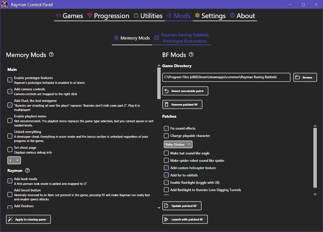Viewport: 323px width, 232px height.
Task: Open the cheat page number dropdown
Action: [14, 160]
